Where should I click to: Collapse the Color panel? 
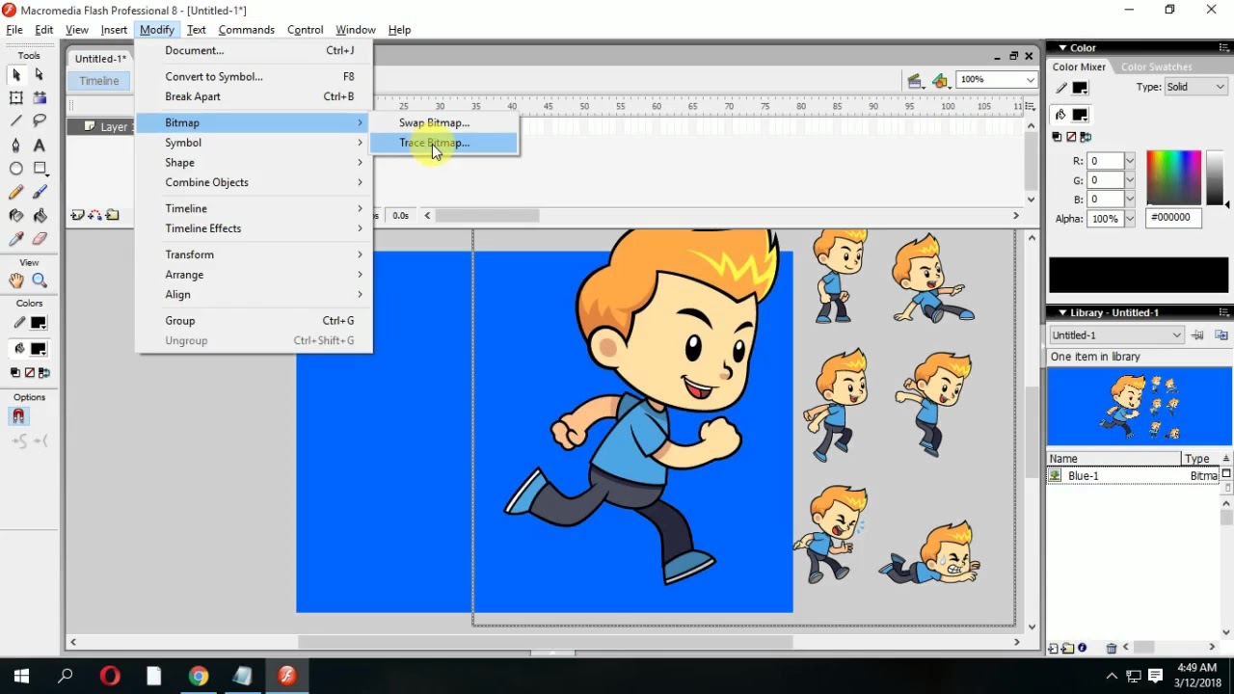coord(1061,47)
